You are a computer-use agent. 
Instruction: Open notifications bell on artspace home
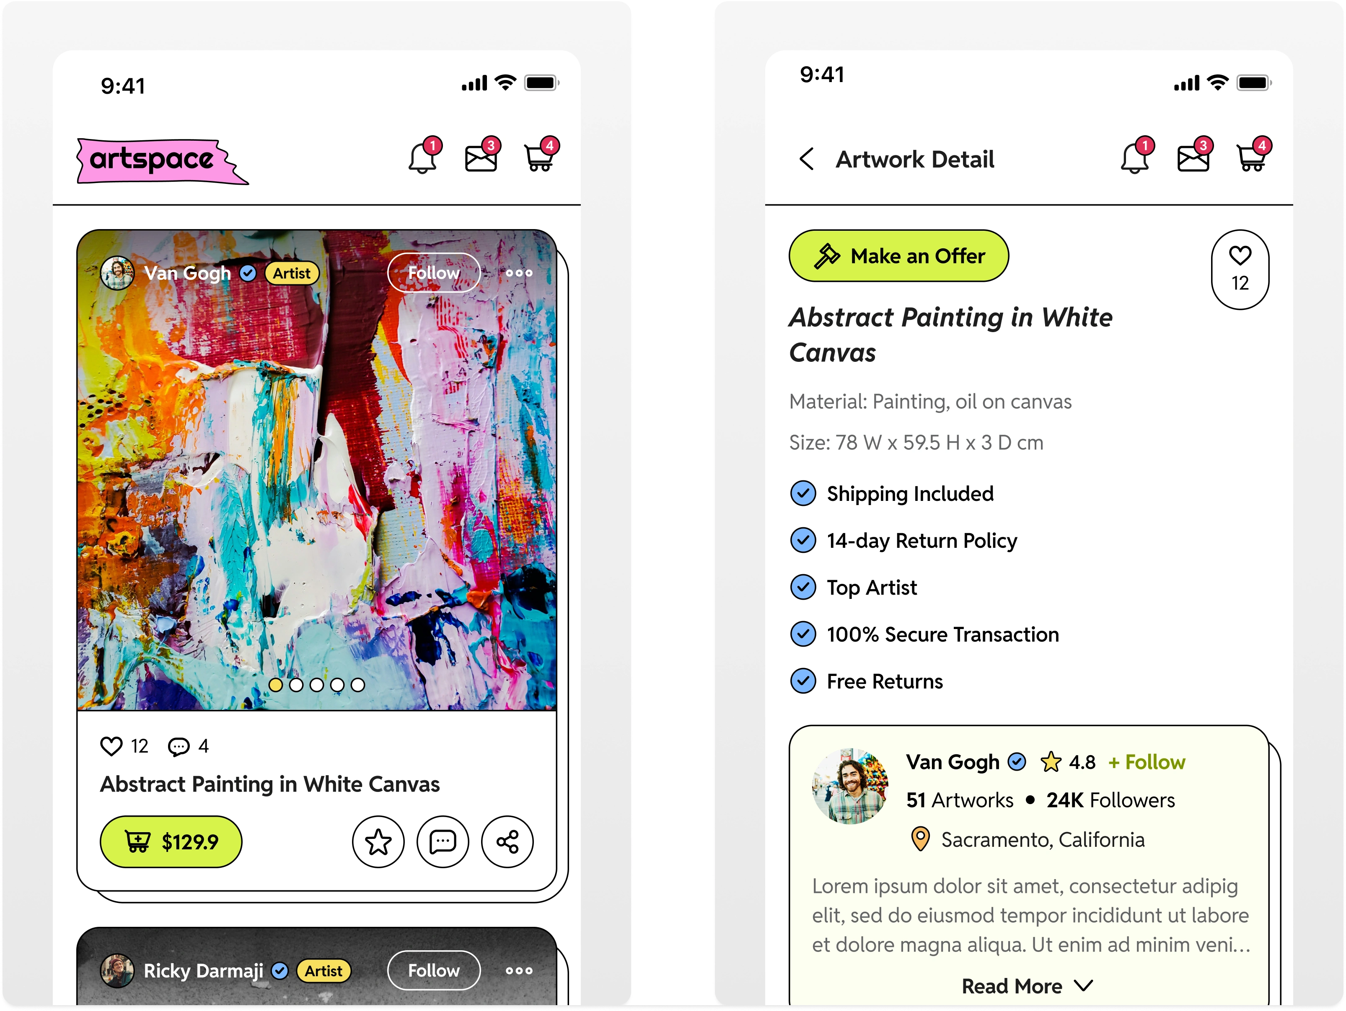424,156
